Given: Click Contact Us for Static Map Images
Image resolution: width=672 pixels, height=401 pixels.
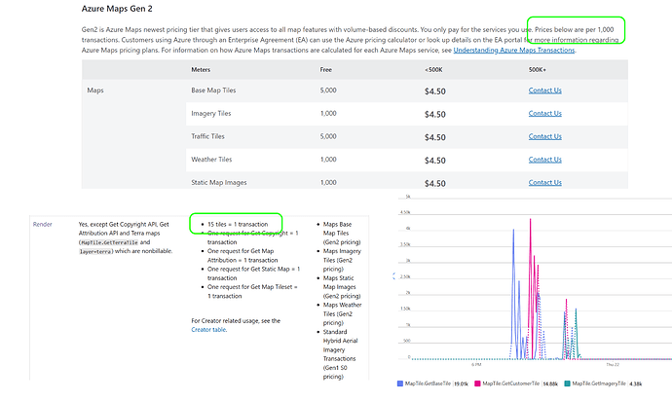Looking at the screenshot, I should click(x=544, y=183).
